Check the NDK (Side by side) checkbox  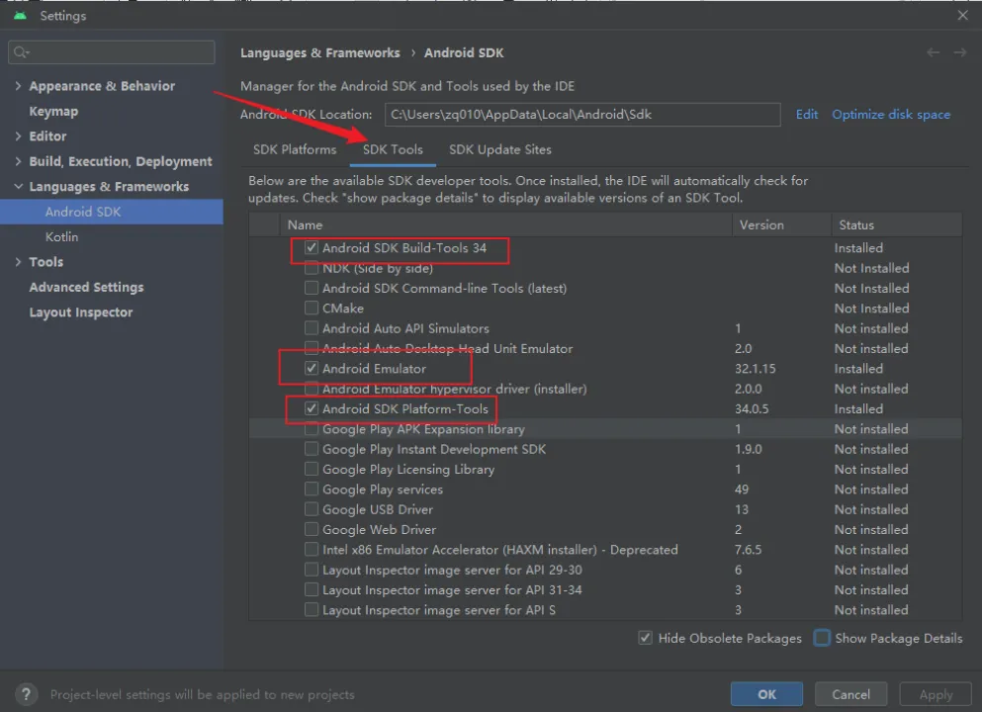pos(312,268)
